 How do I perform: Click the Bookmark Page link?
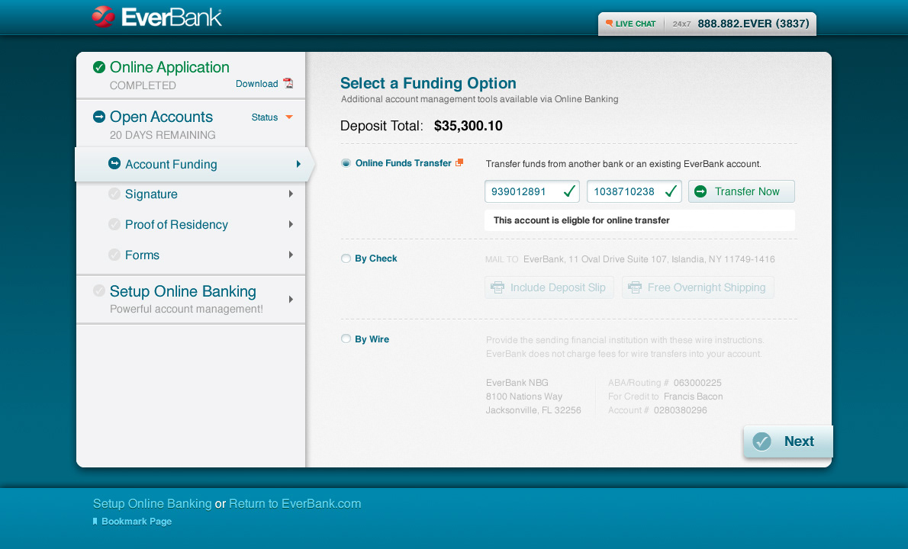137,522
